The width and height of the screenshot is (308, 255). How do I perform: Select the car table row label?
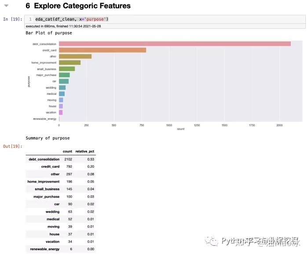(57, 204)
